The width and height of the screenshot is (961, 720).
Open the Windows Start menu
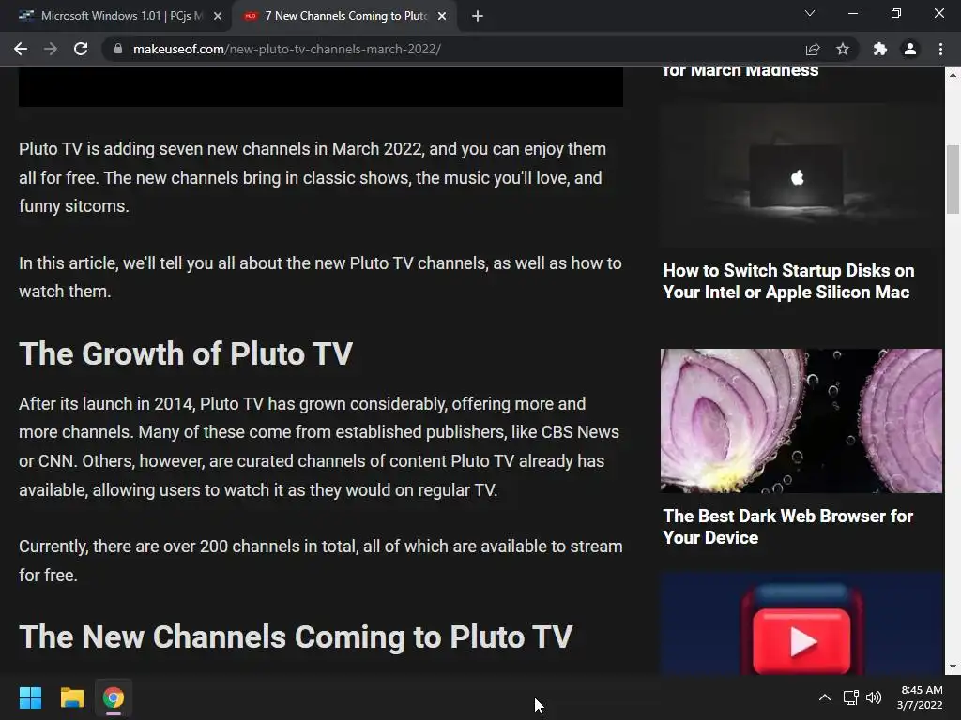(x=30, y=697)
